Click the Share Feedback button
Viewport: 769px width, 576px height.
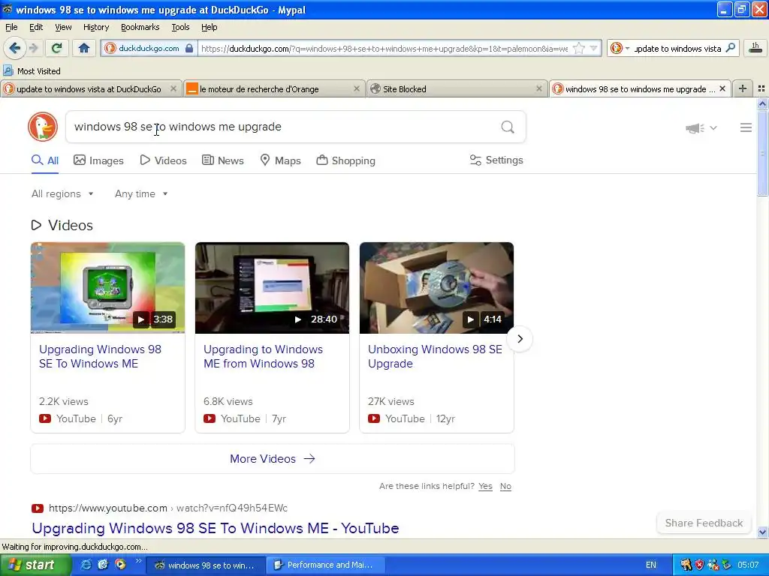point(704,523)
